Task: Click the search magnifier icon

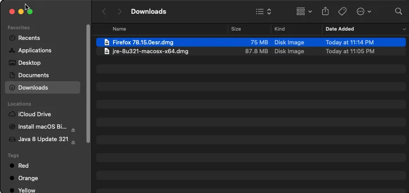Action: click(x=398, y=11)
